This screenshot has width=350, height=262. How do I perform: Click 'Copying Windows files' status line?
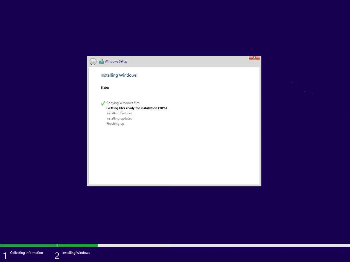coord(123,103)
